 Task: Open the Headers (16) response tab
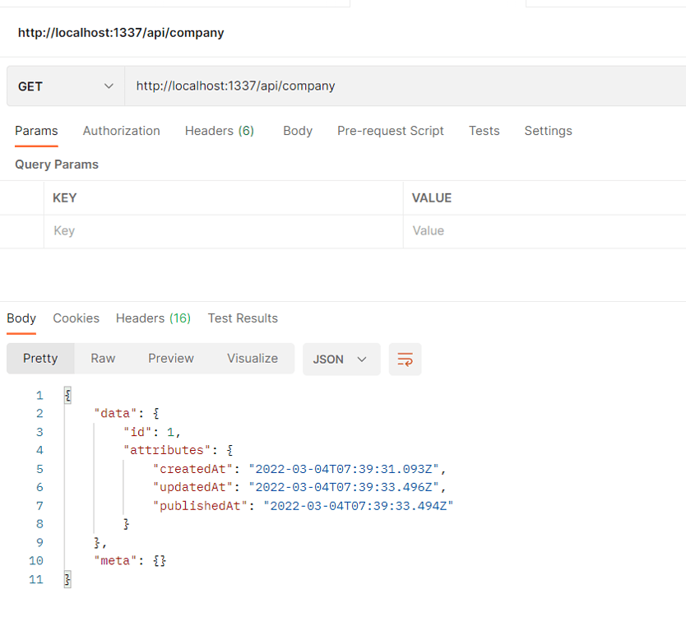[x=152, y=318]
